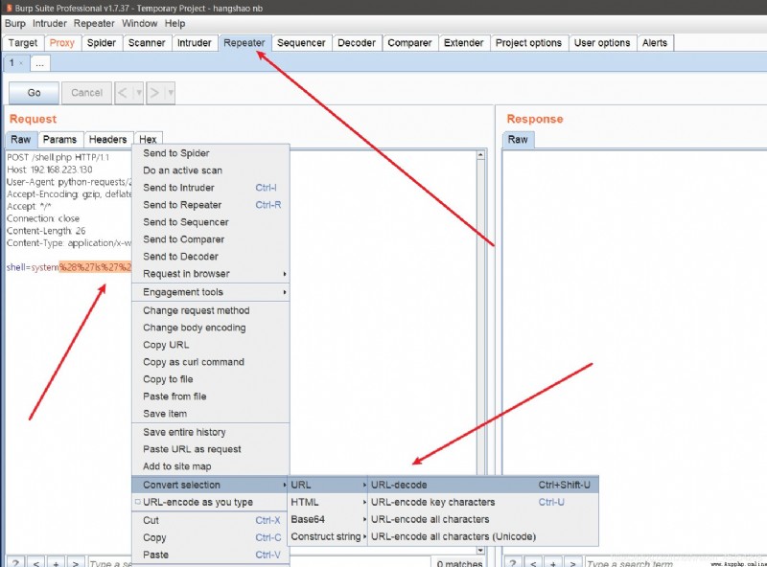This screenshot has height=567, width=767.
Task: Click the Go button
Action: click(34, 93)
